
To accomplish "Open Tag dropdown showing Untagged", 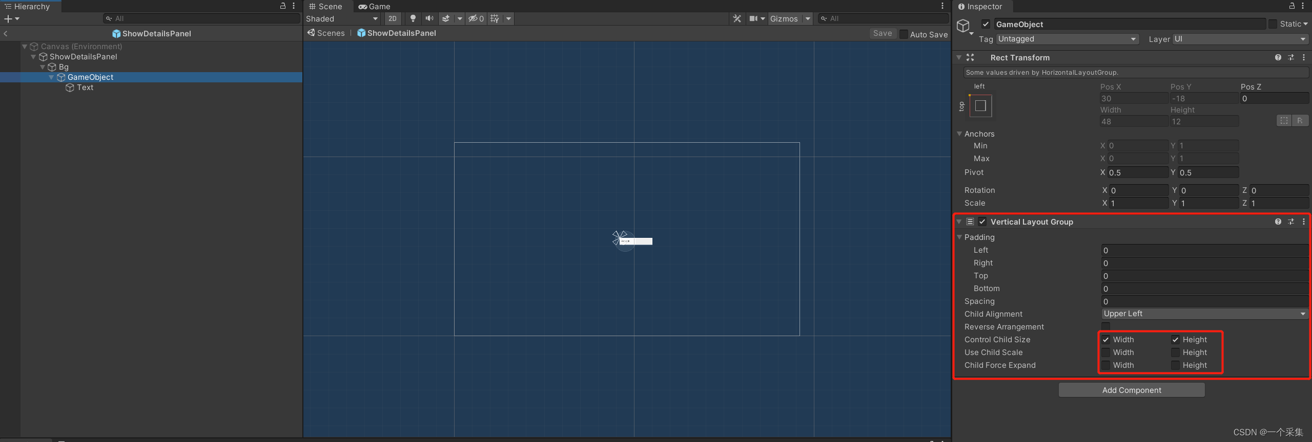I will [x=1068, y=39].
